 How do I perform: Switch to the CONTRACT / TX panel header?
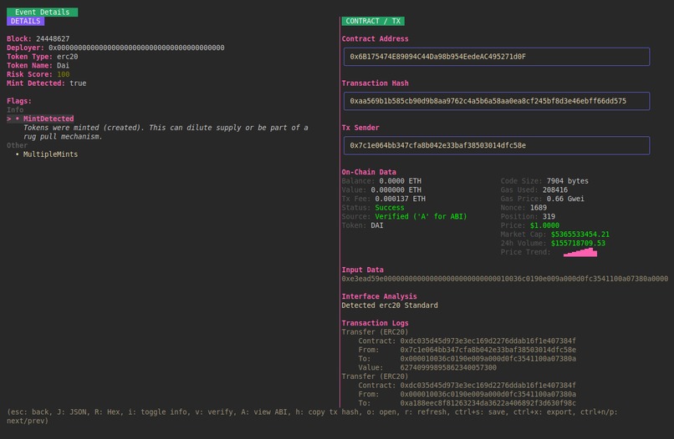coord(373,21)
